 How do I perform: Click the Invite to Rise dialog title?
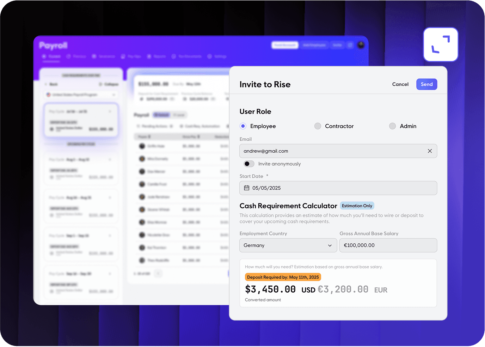(265, 84)
